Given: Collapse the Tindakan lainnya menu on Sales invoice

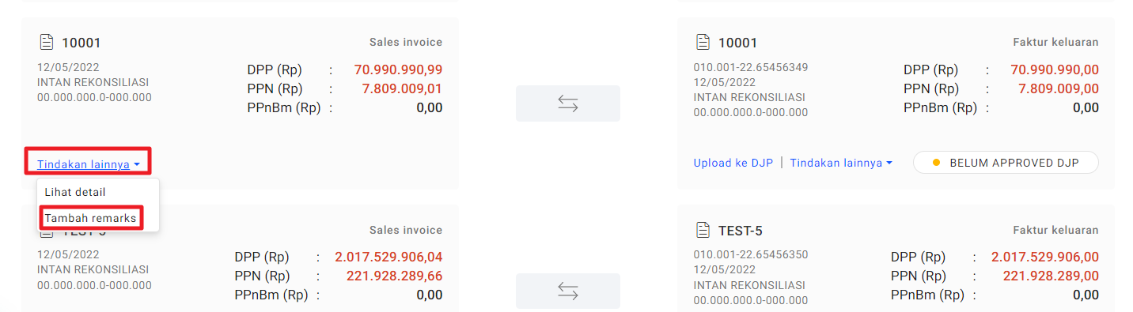Looking at the screenshot, I should pos(89,164).
